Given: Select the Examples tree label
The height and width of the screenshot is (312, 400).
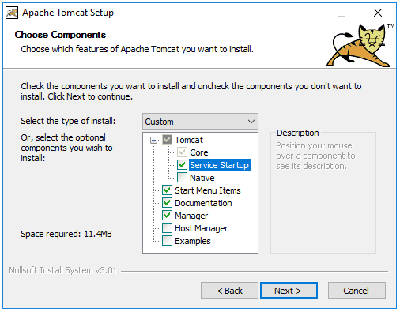Looking at the screenshot, I should pos(193,241).
